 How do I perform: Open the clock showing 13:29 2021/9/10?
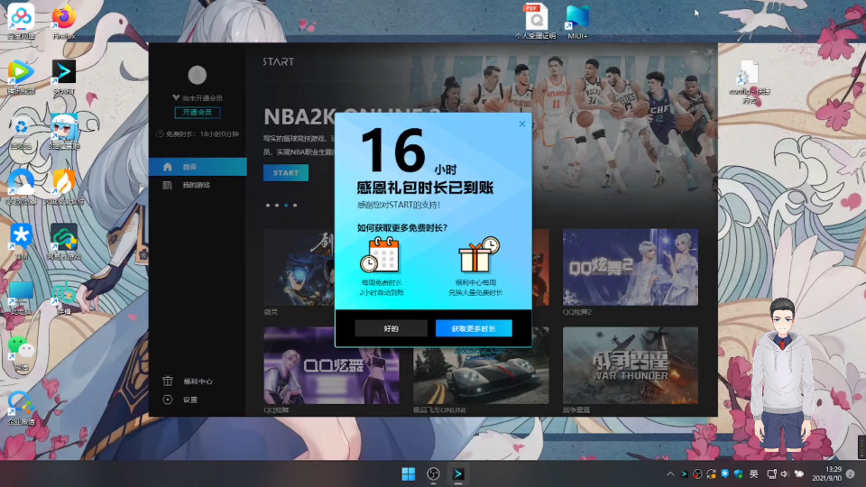826,473
